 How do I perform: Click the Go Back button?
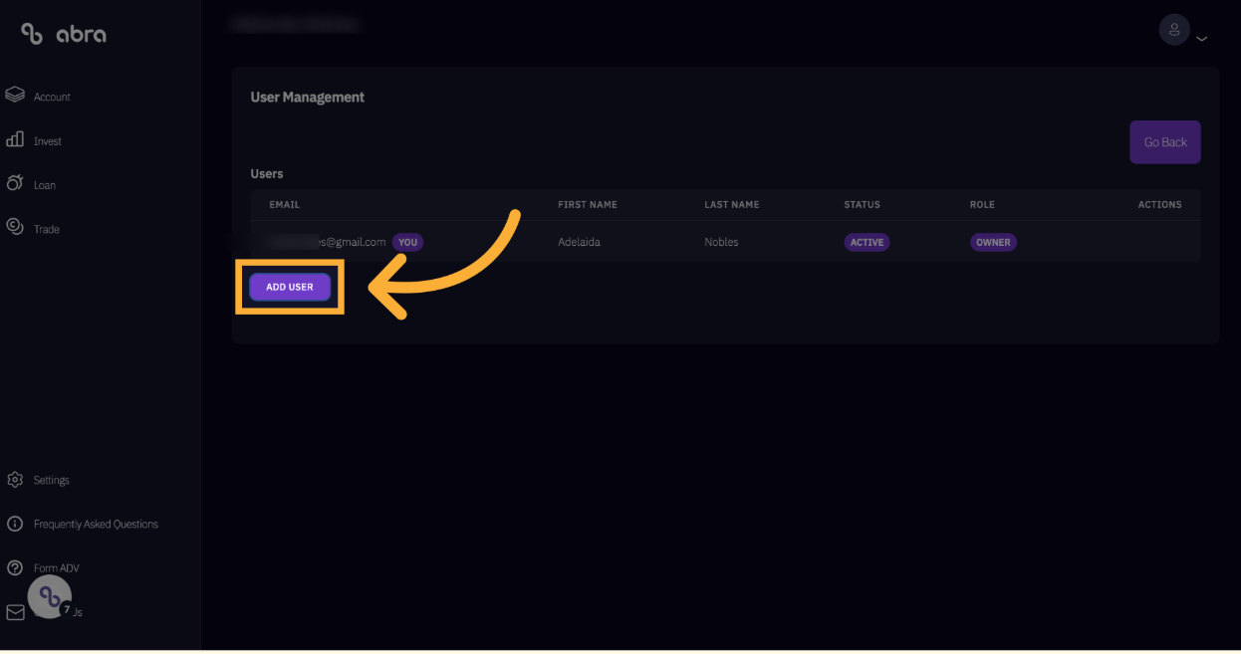(1165, 142)
